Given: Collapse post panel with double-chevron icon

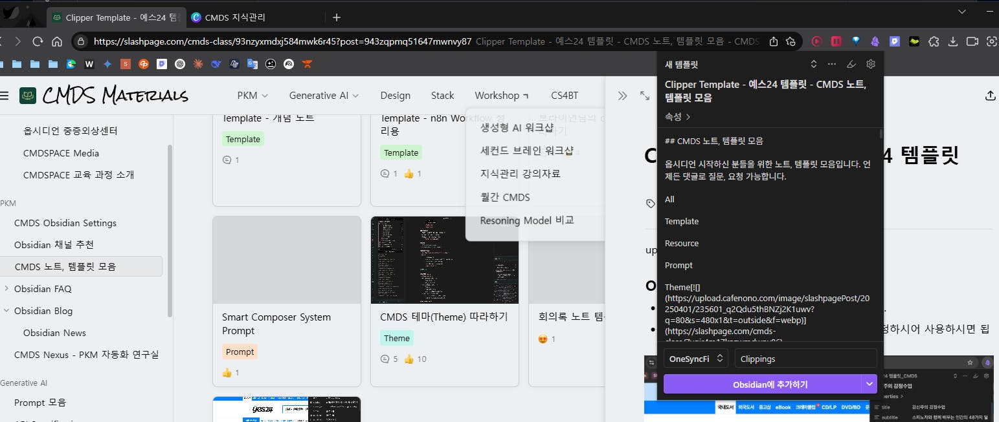Looking at the screenshot, I should point(623,96).
